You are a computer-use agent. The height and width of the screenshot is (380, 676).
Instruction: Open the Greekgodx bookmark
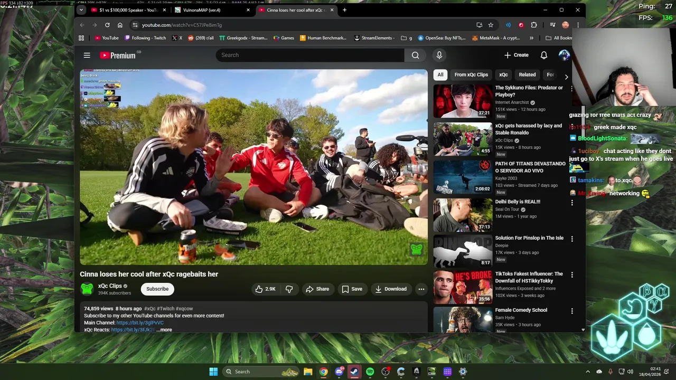[x=243, y=38]
